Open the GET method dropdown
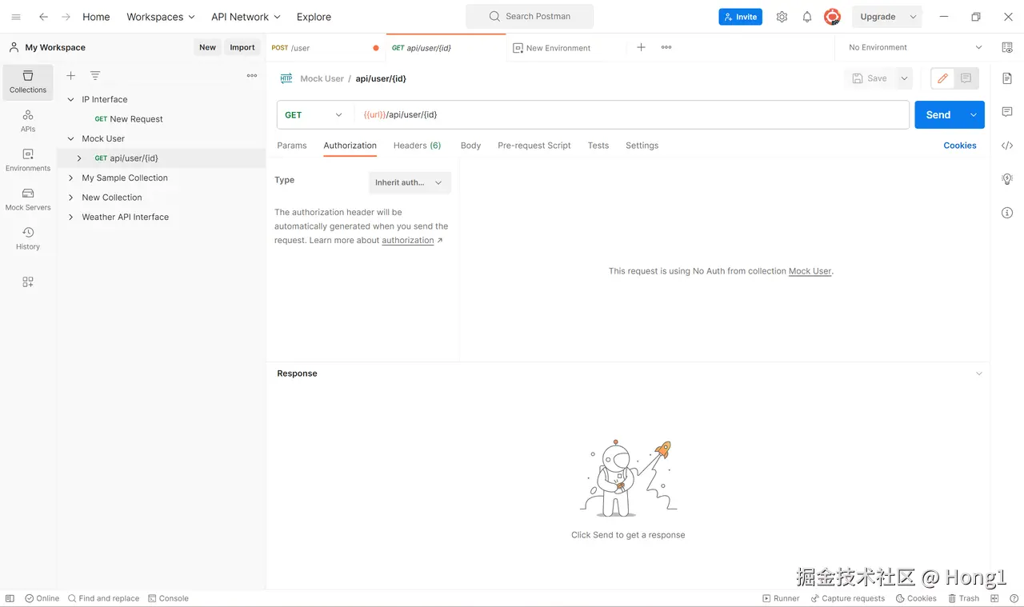This screenshot has height=607, width=1024. [x=314, y=114]
